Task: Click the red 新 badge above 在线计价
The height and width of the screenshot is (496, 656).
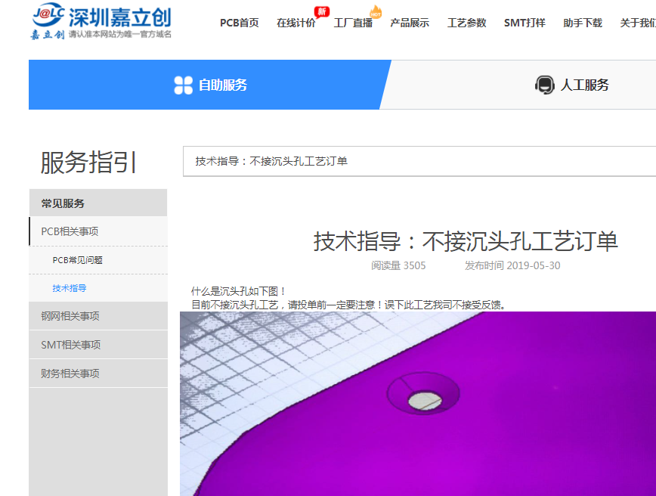Action: pyautogui.click(x=322, y=11)
